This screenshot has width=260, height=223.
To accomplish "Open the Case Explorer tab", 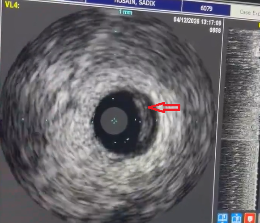I will [246, 13].
